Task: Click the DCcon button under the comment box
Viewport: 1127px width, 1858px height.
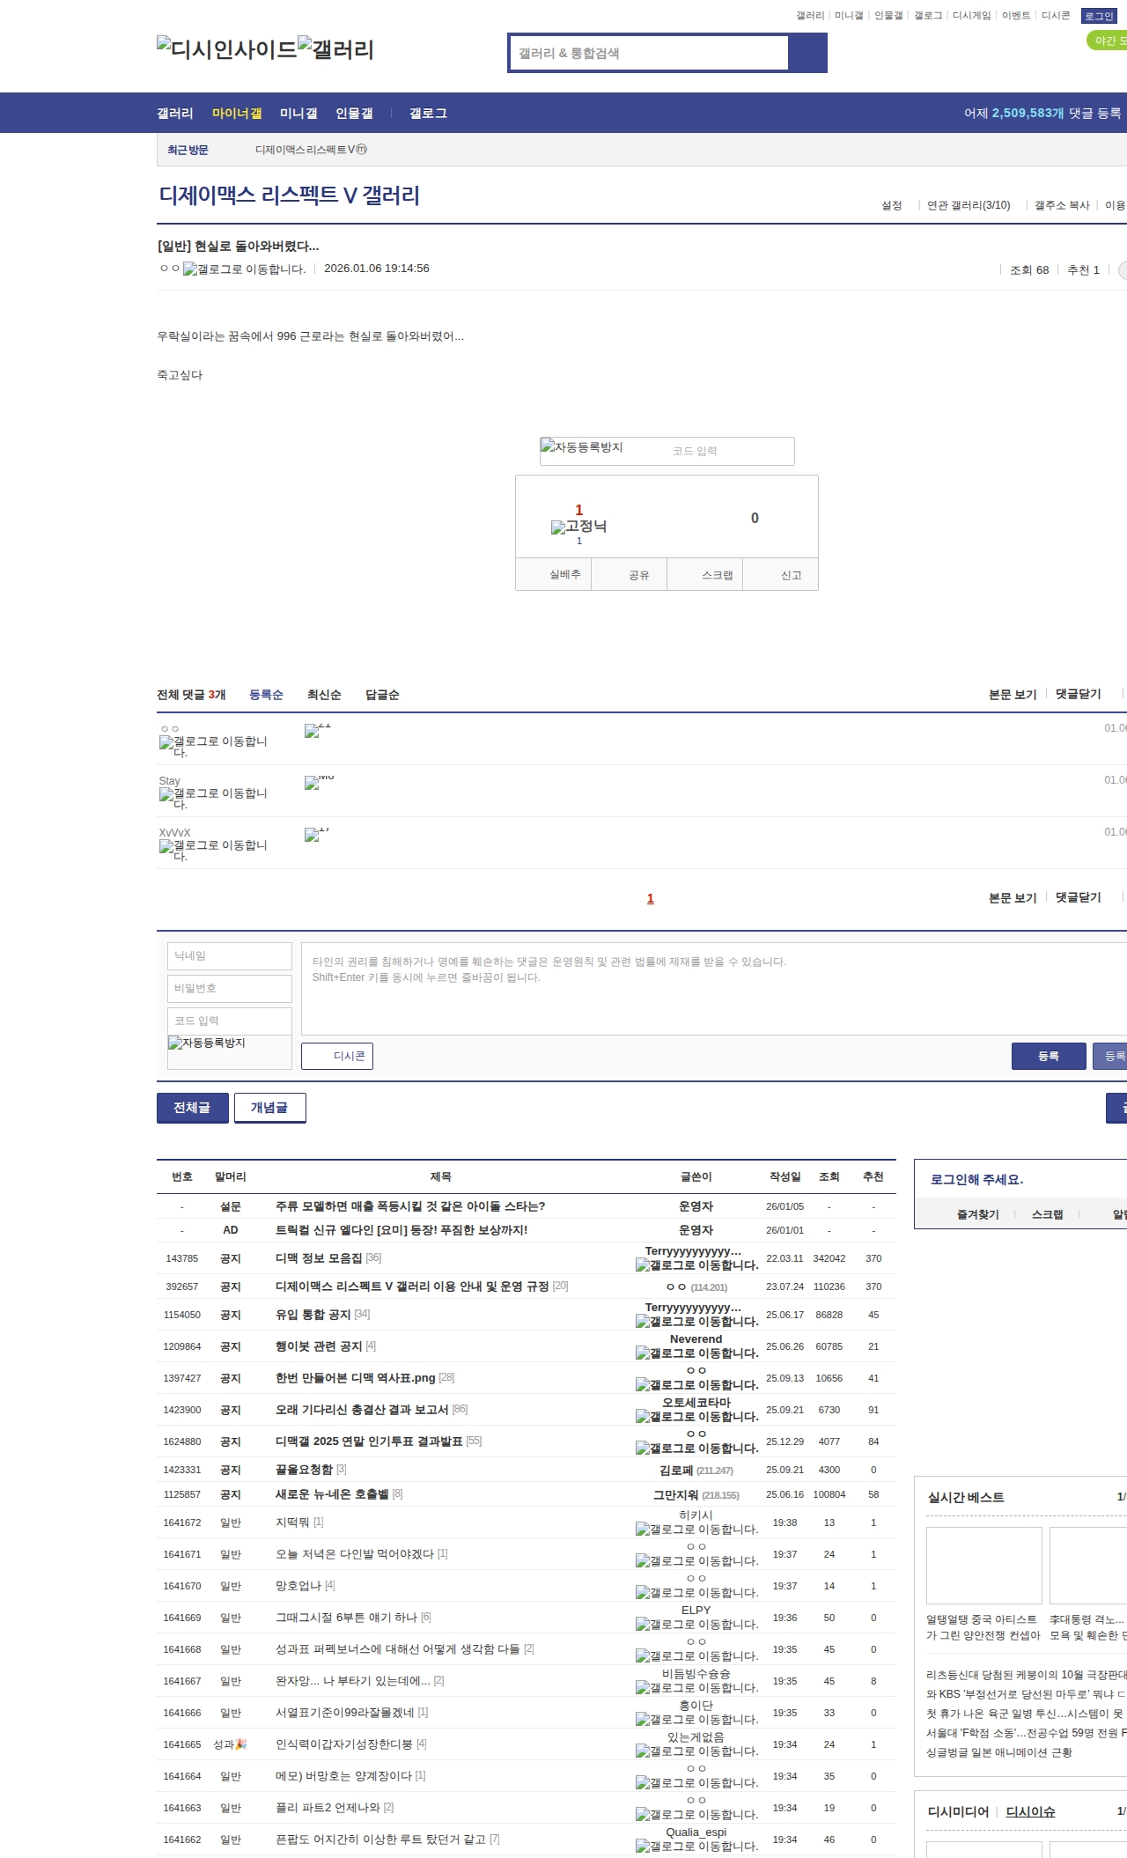Action: 337,1056
